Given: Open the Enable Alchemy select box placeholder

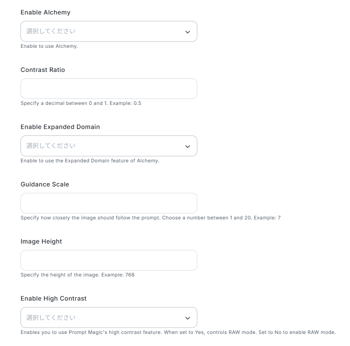Looking at the screenshot, I should tap(51, 31).
